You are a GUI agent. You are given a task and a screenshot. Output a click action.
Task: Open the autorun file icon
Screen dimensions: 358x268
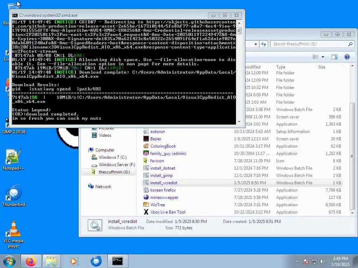pos(146,132)
